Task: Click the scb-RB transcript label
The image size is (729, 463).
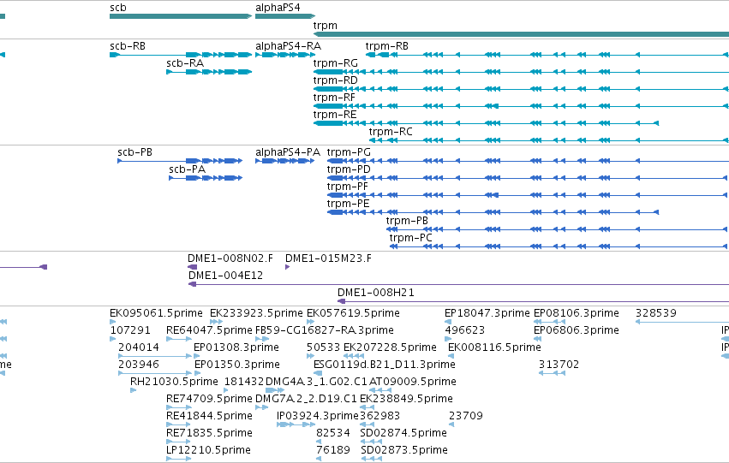Action: 128,46
